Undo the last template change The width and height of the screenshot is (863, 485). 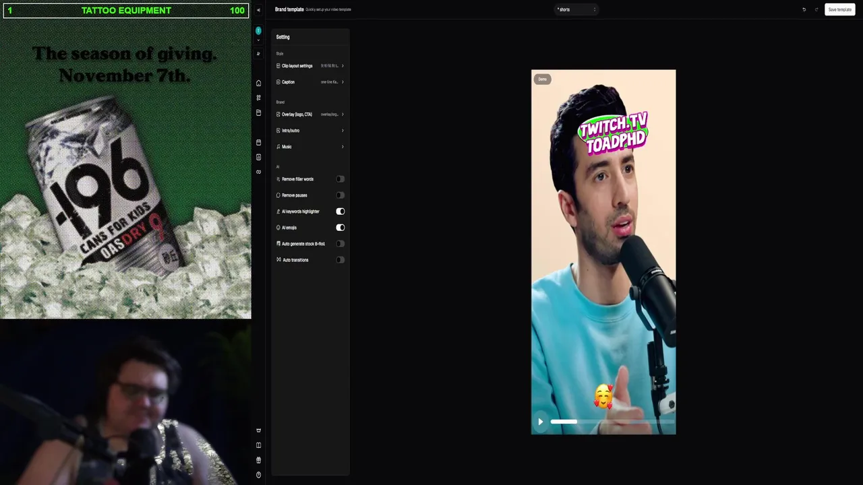click(804, 9)
